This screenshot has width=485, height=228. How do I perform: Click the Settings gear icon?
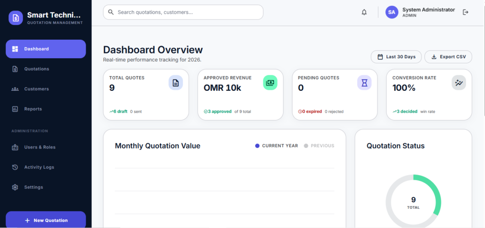[15, 187]
